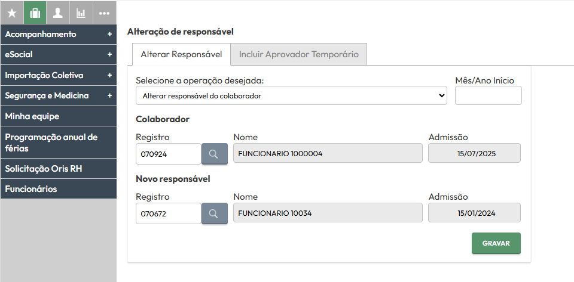Expand Importação Coletiva plus sign
The height and width of the screenshot is (282, 574).
tap(109, 76)
